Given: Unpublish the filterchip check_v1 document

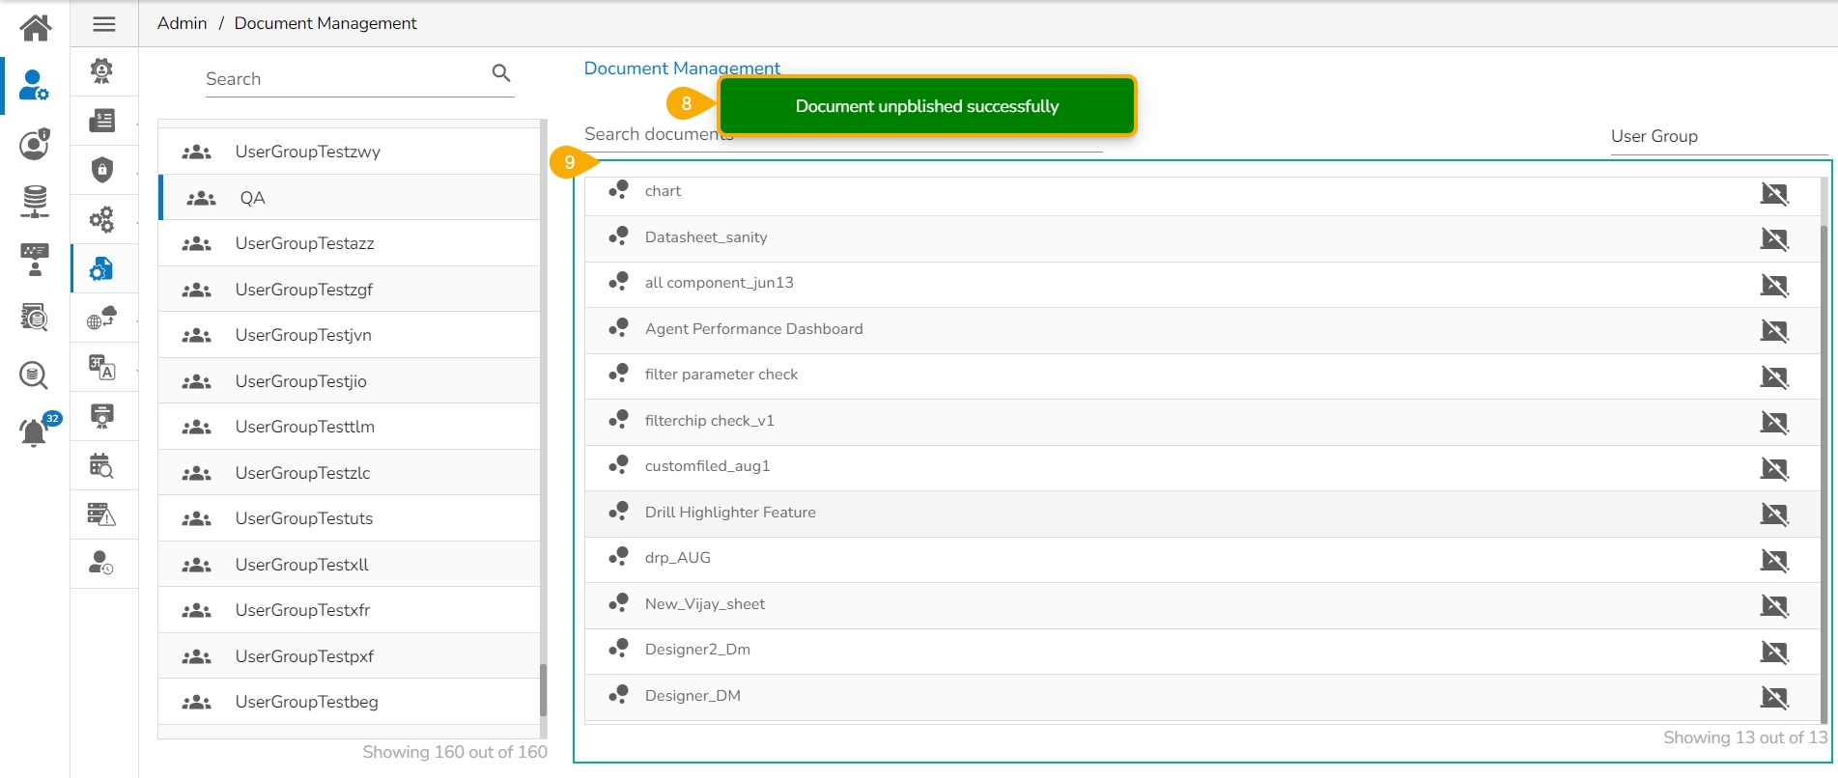Looking at the screenshot, I should click(1774, 422).
